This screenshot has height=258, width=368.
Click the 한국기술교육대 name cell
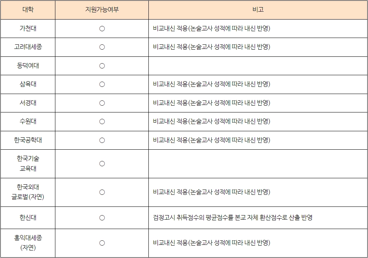(28, 164)
